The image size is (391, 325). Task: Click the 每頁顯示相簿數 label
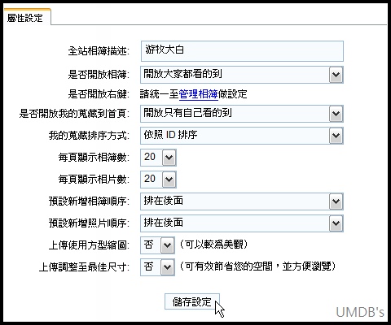pyautogui.click(x=94, y=158)
